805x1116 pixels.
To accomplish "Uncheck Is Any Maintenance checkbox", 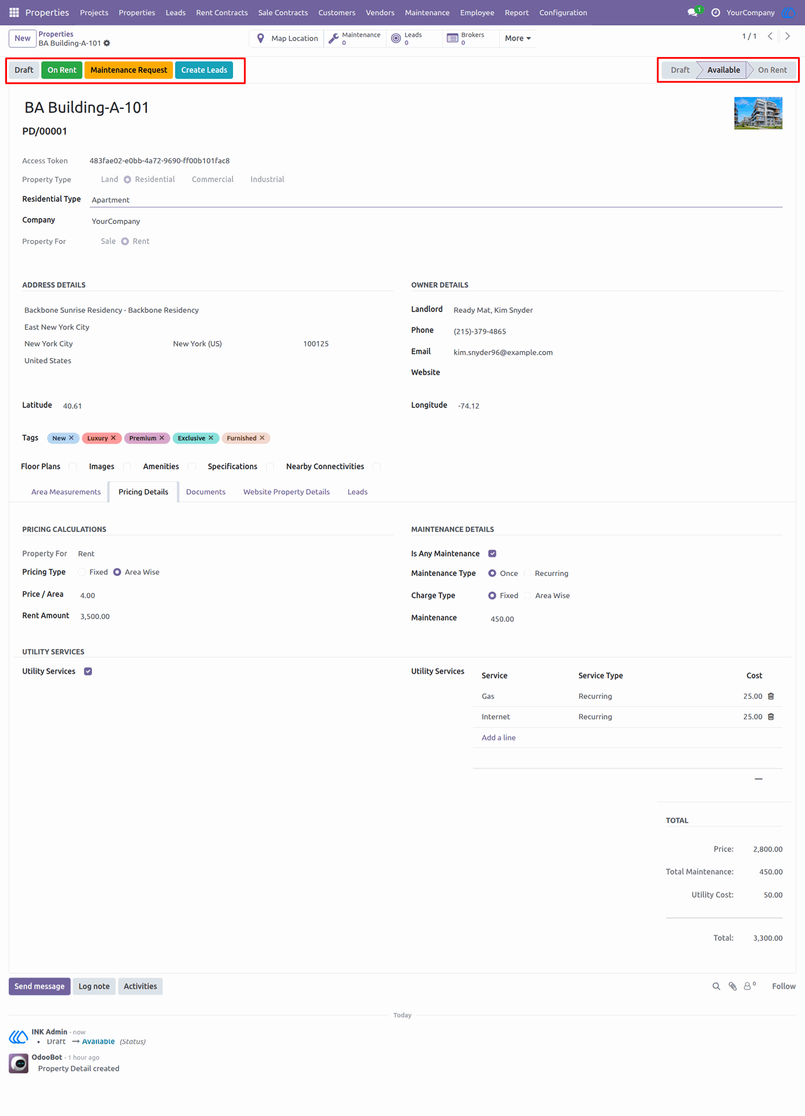I will coord(492,554).
